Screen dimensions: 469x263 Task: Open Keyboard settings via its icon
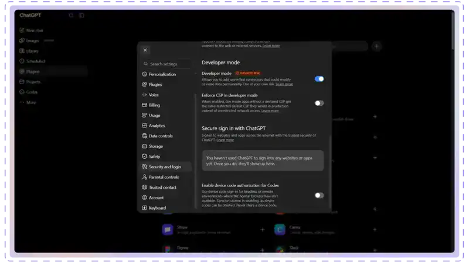tap(144, 208)
